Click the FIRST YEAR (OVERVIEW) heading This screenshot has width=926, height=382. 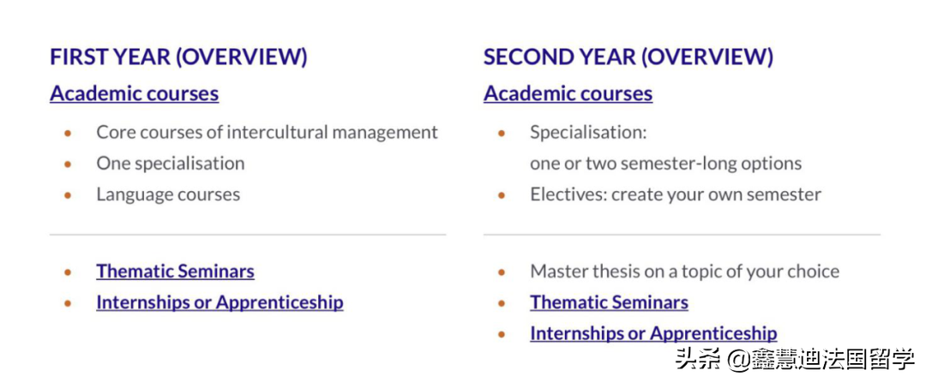tap(178, 57)
